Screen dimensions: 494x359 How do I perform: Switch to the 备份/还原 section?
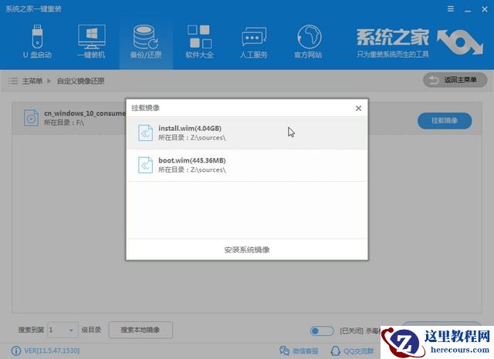pos(146,42)
